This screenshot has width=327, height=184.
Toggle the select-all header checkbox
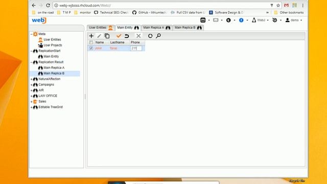click(91, 42)
